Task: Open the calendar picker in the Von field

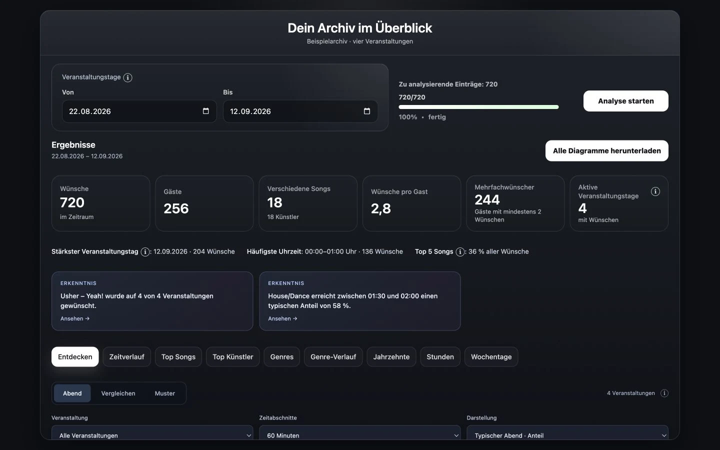Action: (206, 111)
